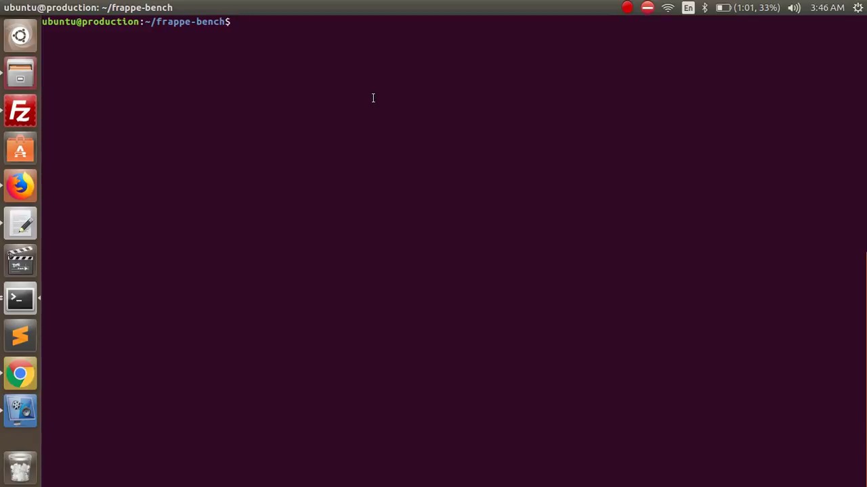Open the battery status menu
The width and height of the screenshot is (867, 487).
(x=748, y=7)
